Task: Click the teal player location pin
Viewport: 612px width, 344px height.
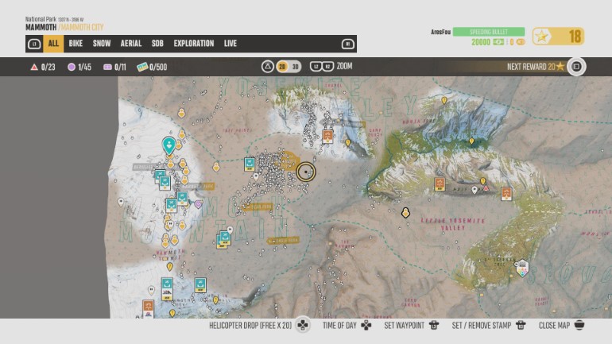Action: click(x=168, y=145)
